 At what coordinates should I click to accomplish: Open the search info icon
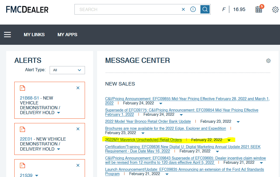click(193, 9)
